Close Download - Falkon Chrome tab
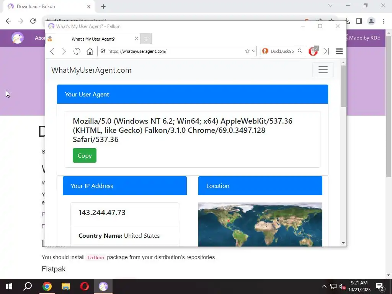 [88, 7]
